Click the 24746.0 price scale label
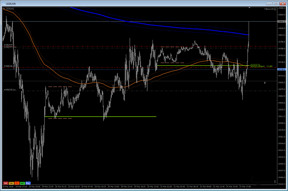The height and width of the screenshot is (191, 288). pos(282,62)
